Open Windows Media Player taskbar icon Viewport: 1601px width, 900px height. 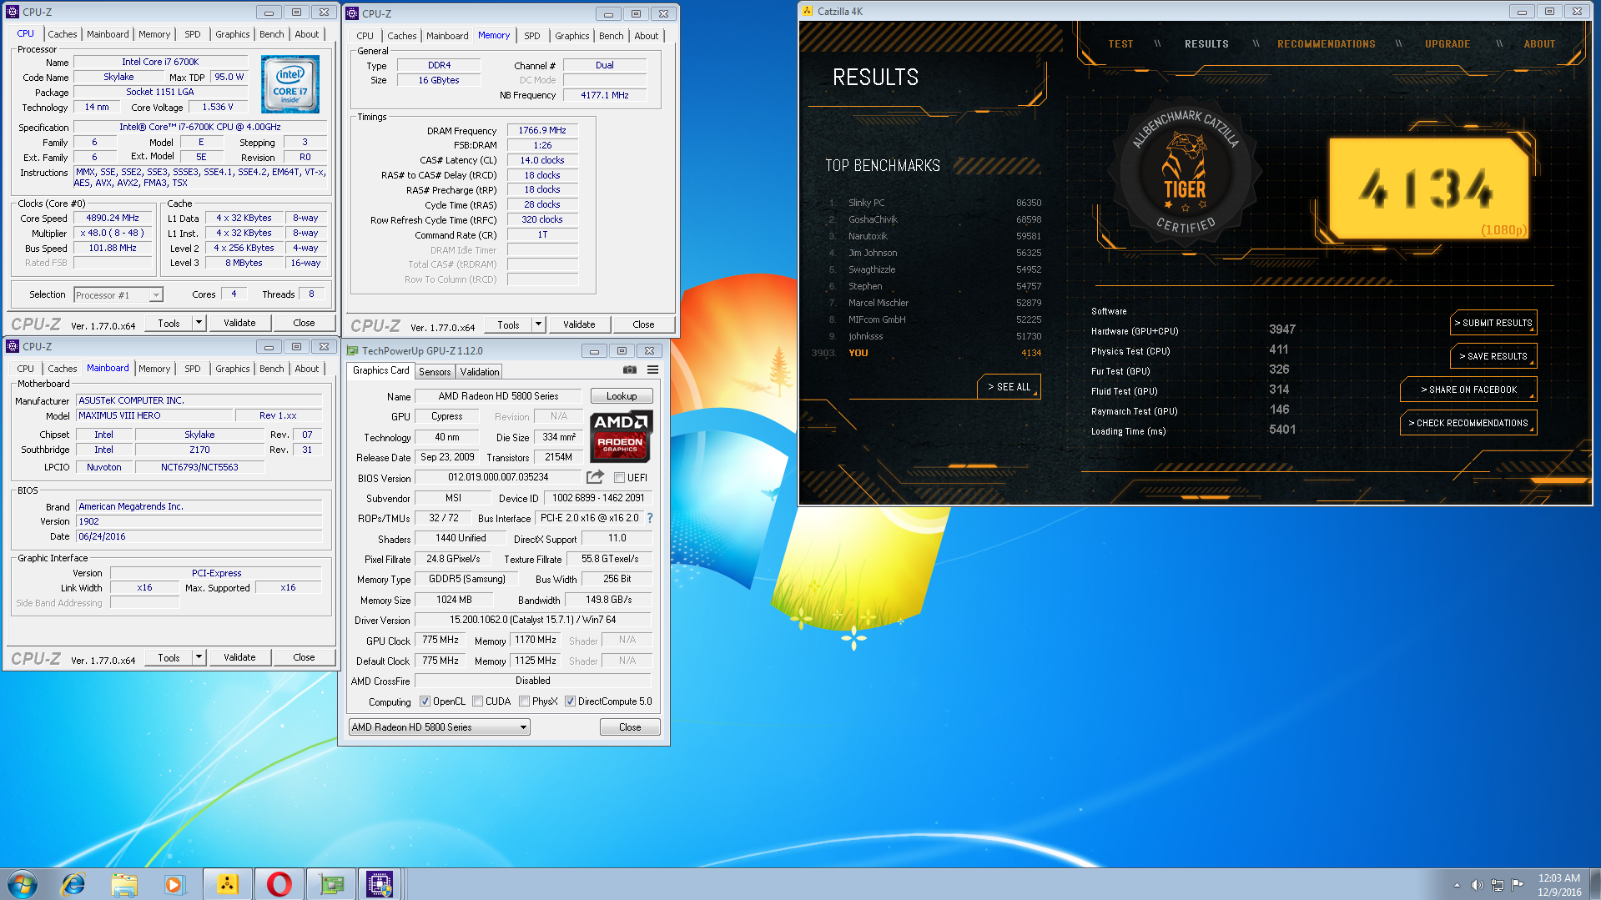[174, 884]
